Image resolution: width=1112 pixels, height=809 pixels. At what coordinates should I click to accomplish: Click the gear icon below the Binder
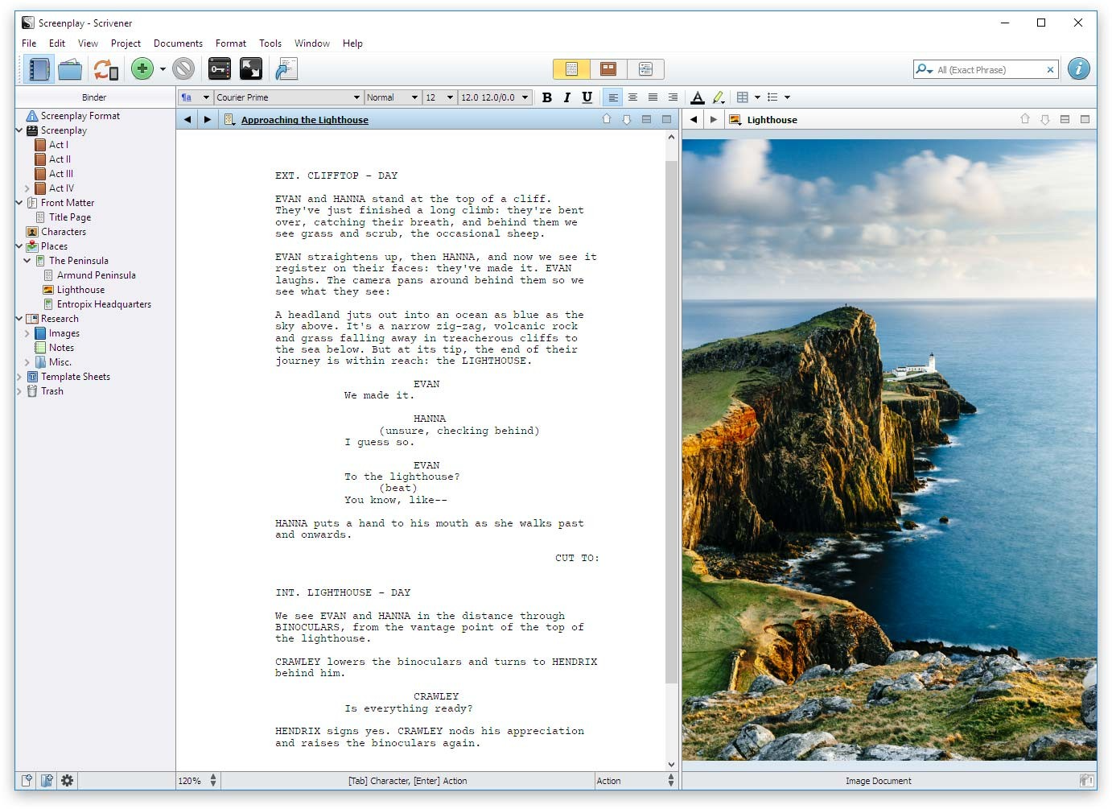tap(68, 780)
